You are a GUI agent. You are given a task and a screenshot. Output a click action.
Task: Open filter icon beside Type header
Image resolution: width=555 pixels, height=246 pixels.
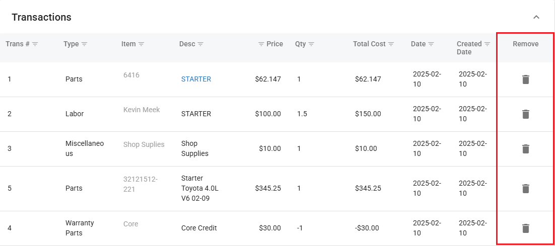tap(85, 44)
